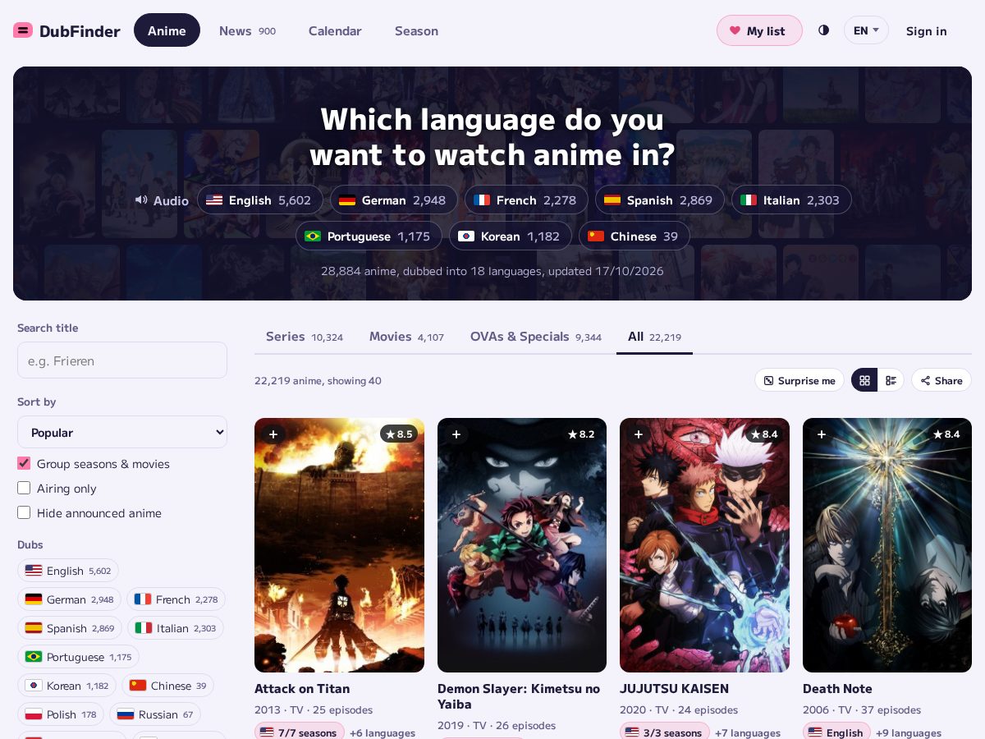Enable Airing only checkbox

[24, 488]
